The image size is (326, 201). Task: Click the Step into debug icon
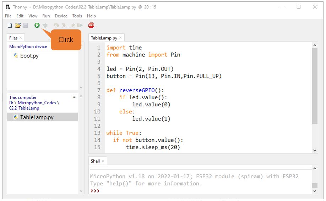64,25
